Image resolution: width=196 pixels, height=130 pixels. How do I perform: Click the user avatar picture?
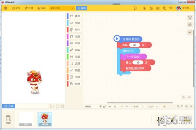[179, 8]
